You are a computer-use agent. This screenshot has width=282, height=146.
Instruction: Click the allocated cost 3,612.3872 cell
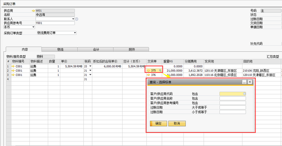coord(194,71)
